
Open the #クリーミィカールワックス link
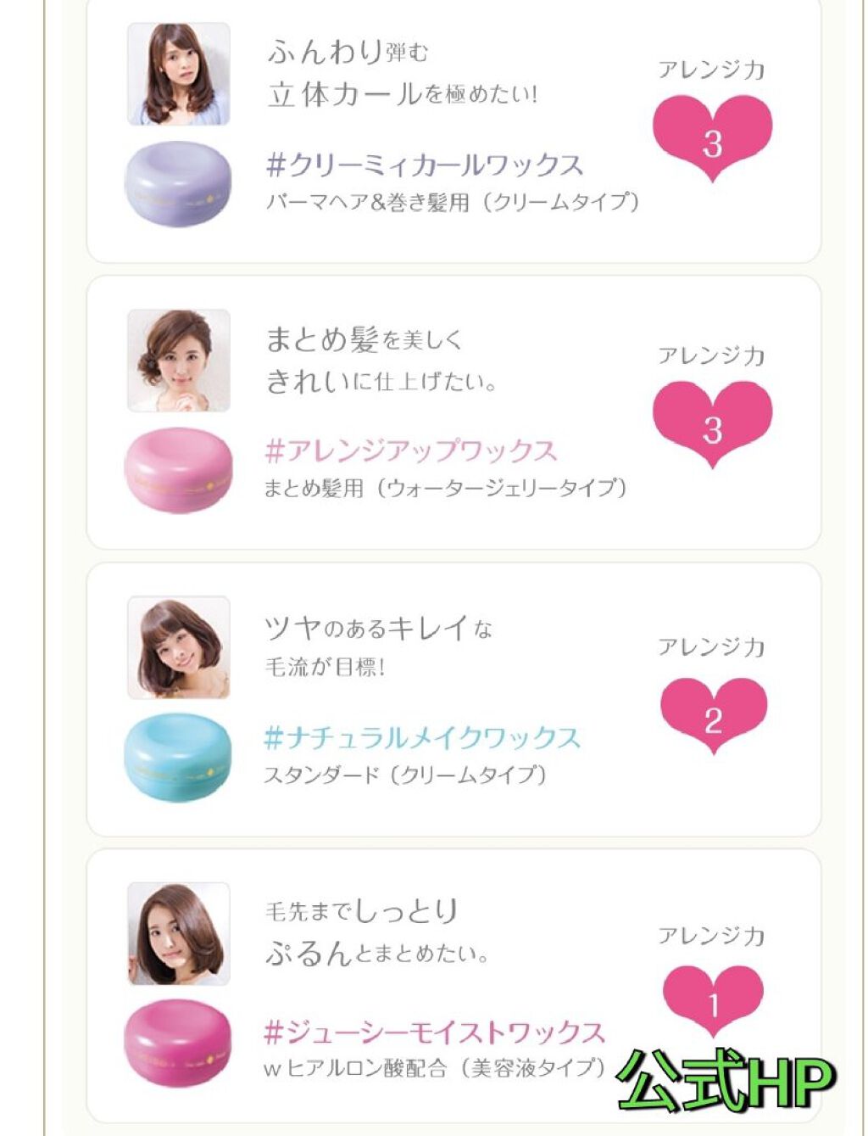pos(425,165)
